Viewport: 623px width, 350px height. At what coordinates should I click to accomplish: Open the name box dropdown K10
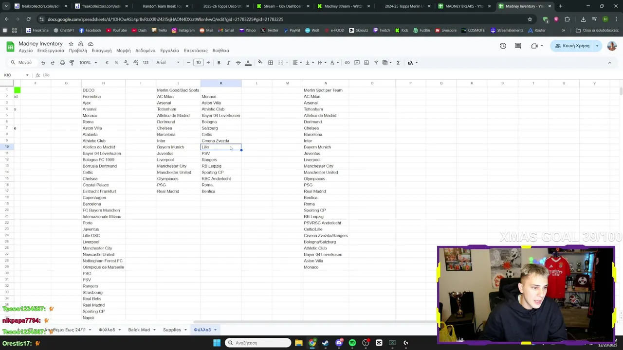point(27,75)
